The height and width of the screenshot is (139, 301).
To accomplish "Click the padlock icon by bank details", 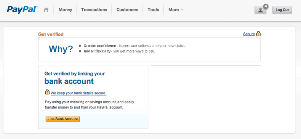I will click(47, 92).
